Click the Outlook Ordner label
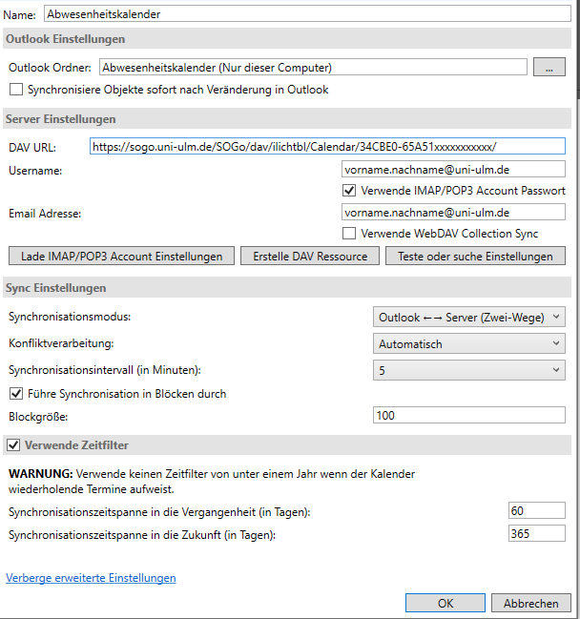Screen dimensions: 580x619 [x=50, y=68]
